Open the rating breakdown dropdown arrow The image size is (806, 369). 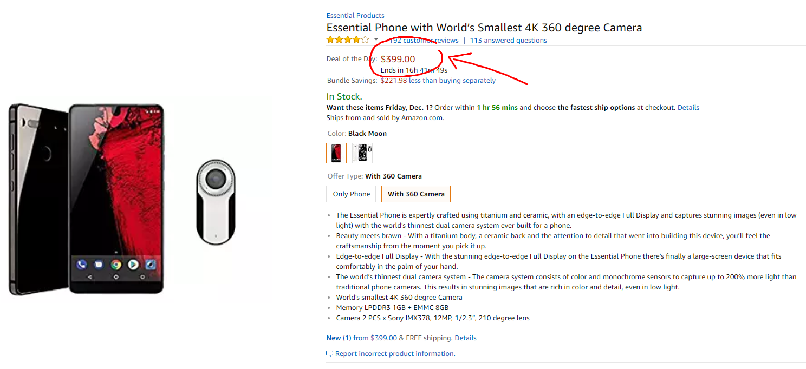(x=376, y=39)
